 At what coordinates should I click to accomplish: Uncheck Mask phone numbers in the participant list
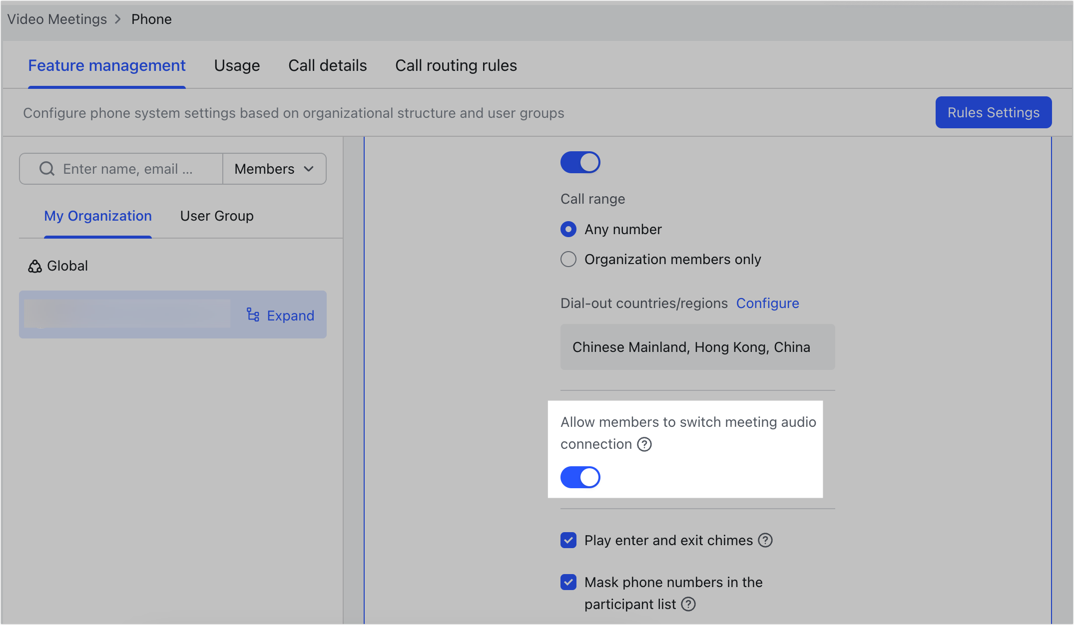568,582
